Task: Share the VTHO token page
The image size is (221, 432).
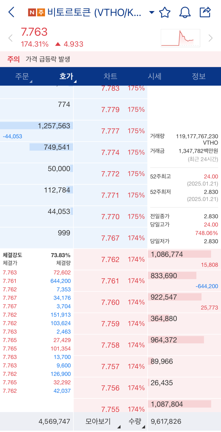Action: coord(205,12)
